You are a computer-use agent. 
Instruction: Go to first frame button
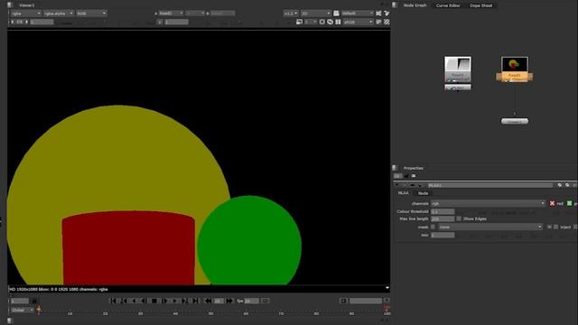click(x=113, y=301)
